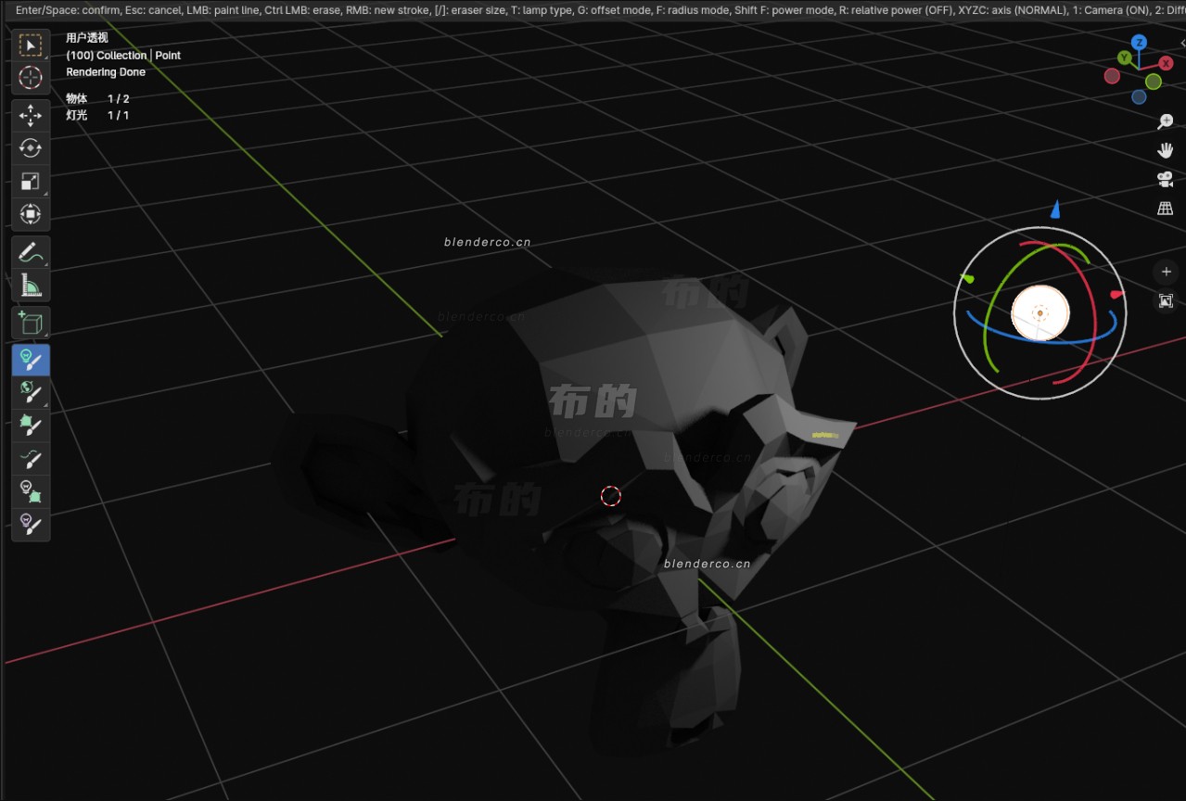This screenshot has height=801, width=1186.
Task: Select the Annotate pencil tool
Action: click(x=31, y=252)
